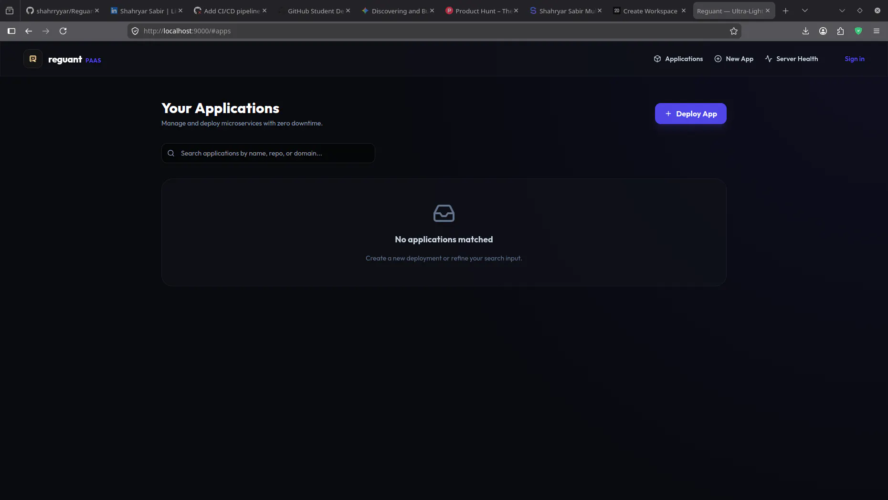Open the New App nav item

[734, 59]
